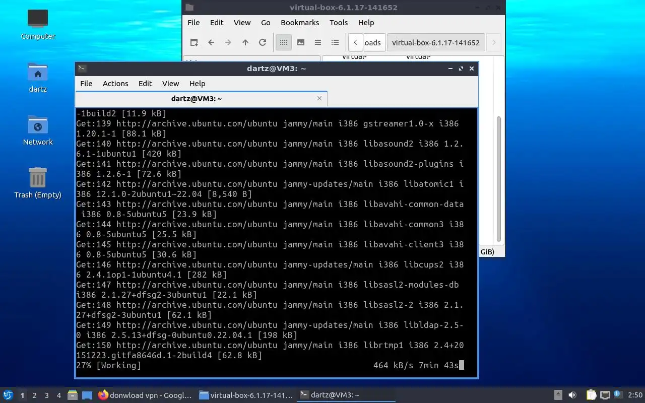Switch to virtual-box file manager taskbar entry
The height and width of the screenshot is (403, 645).
(x=246, y=395)
